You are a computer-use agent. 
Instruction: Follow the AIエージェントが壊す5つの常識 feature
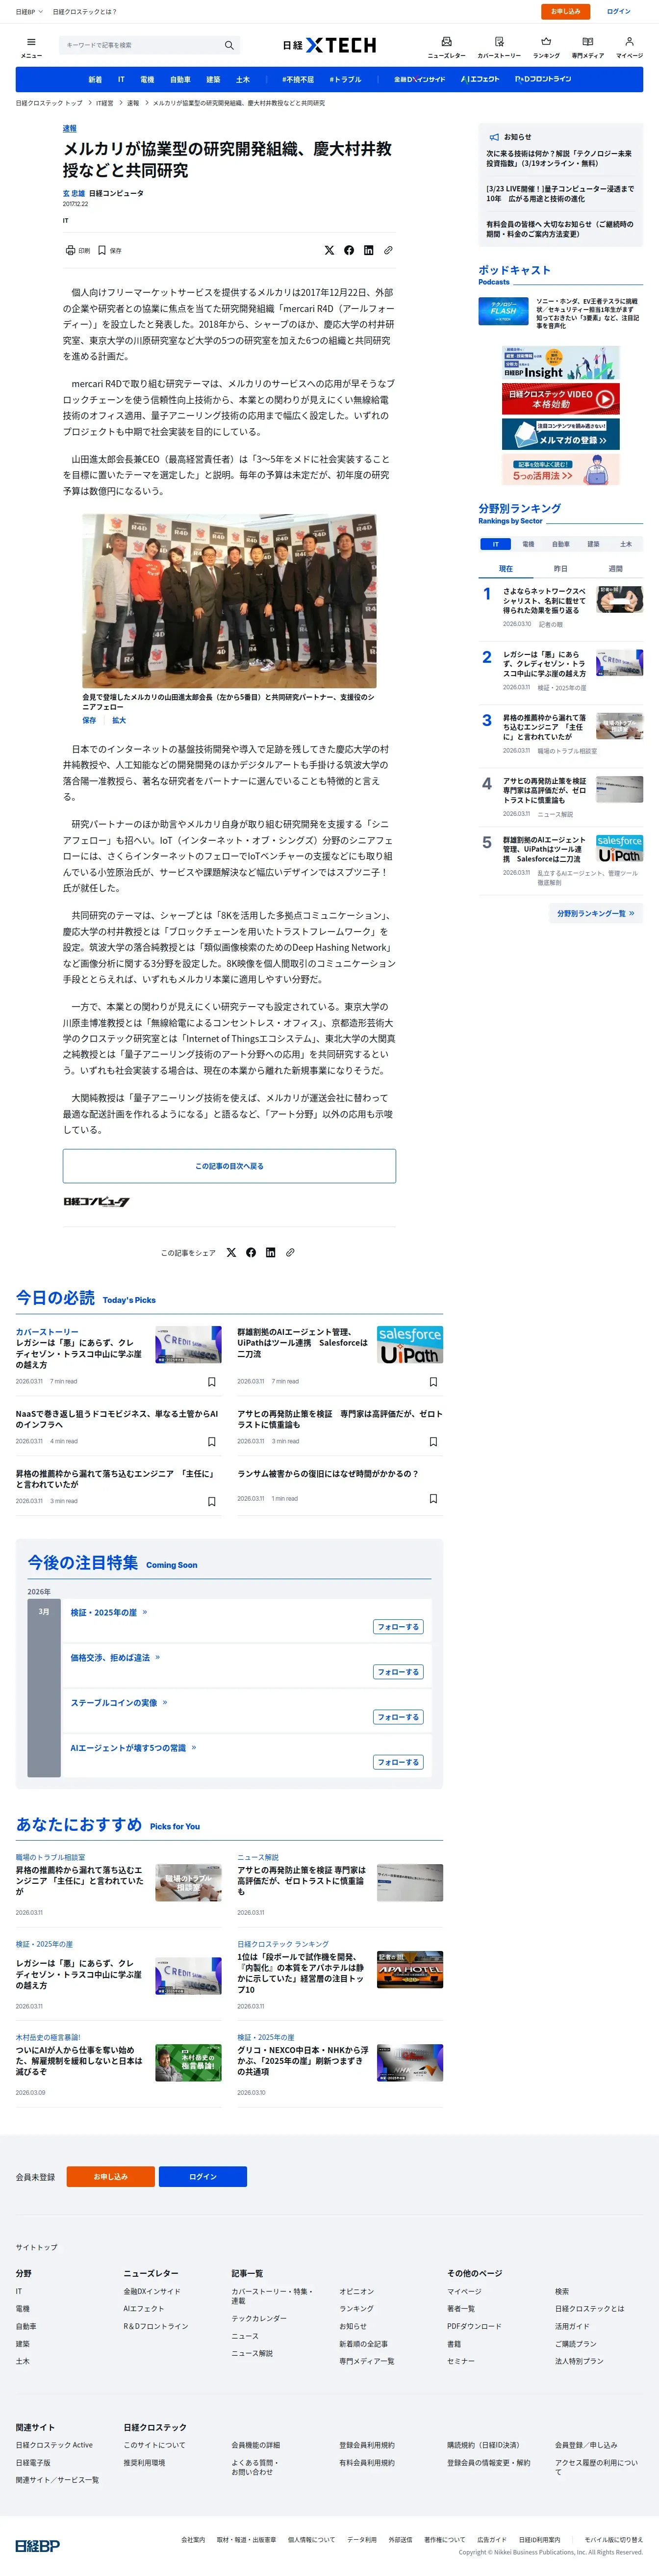[x=398, y=1762]
